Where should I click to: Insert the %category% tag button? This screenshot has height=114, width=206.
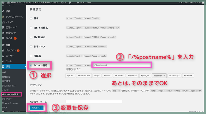[x=174, y=76]
